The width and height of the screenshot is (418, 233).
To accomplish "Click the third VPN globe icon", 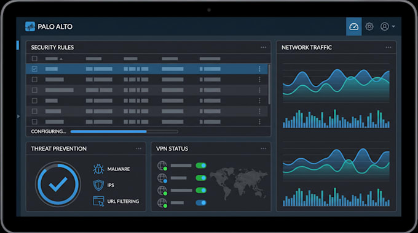I will [162, 191].
